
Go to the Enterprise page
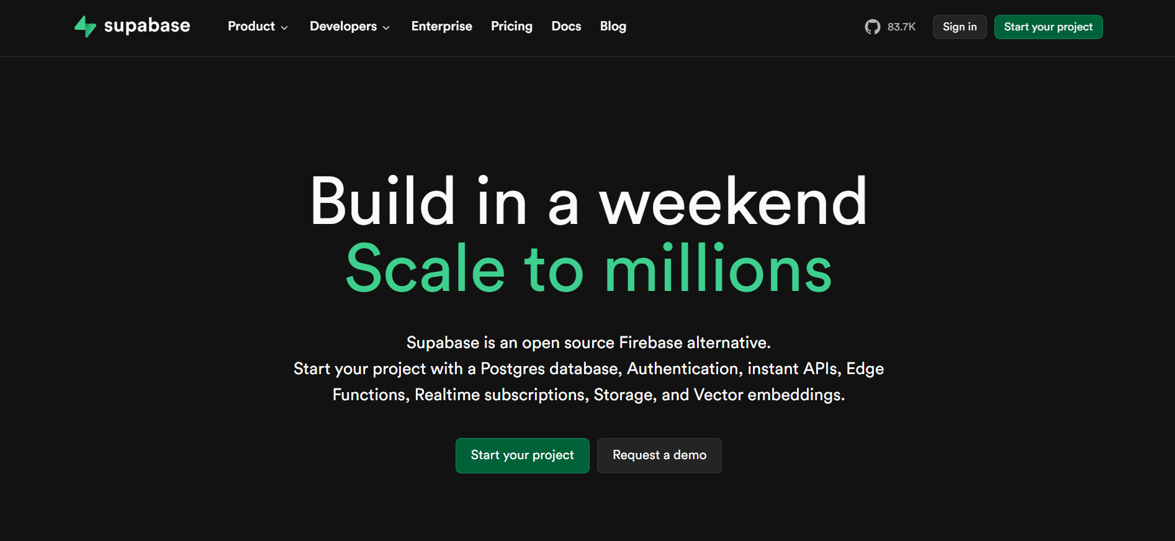pyautogui.click(x=442, y=26)
